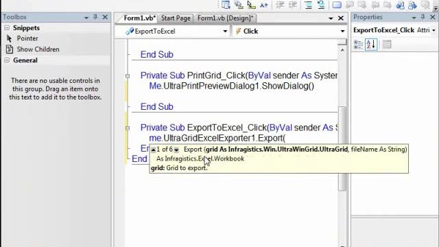Click the blue left-arrow bookmark icon
Screen dimensions: 439x247
(x=400, y=5)
